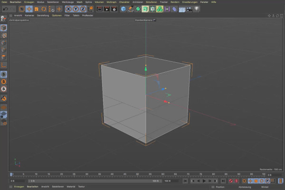Activate the Move tool in top toolbar
This screenshot has width=285, height=190.
[x=29, y=9]
